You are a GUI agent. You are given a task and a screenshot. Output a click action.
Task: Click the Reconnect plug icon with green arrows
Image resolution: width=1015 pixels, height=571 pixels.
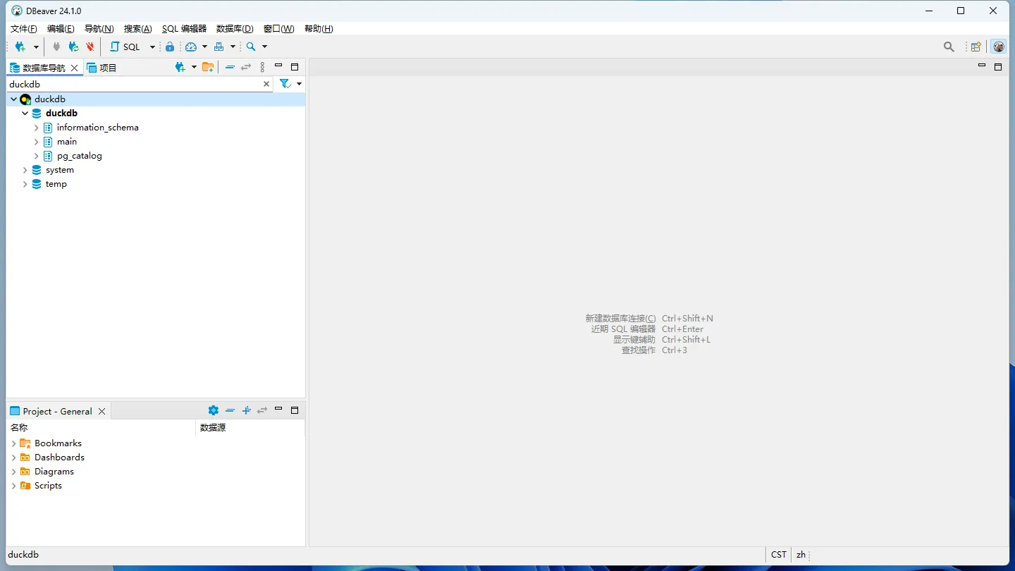[x=73, y=47]
